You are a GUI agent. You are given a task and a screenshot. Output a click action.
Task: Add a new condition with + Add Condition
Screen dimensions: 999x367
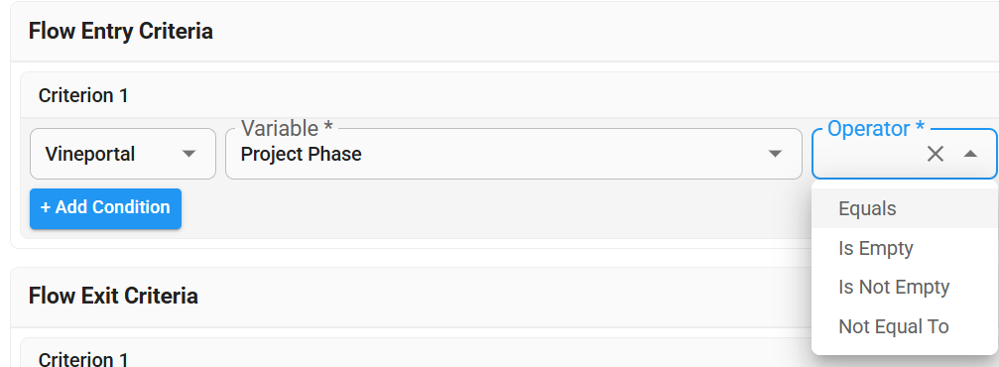click(106, 208)
